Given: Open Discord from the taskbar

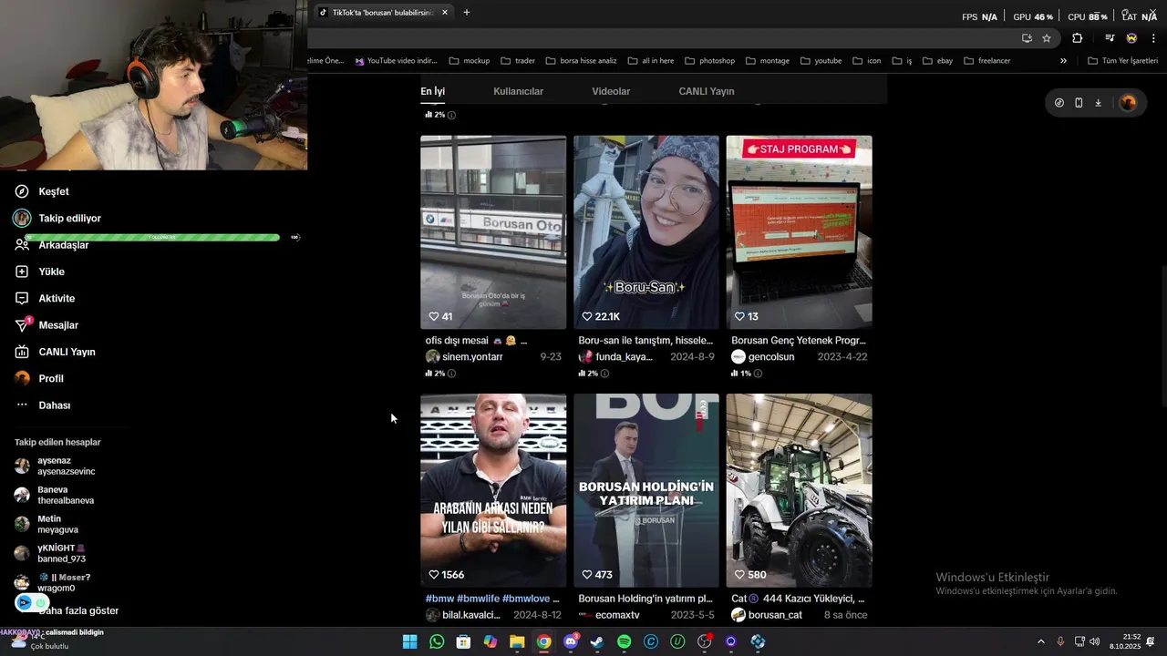Looking at the screenshot, I should 571,642.
